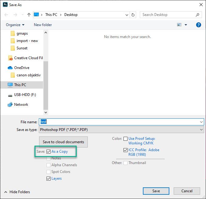Viewport: 206px width, 199px height.
Task: Change the view layout icon
Action: 179,25
